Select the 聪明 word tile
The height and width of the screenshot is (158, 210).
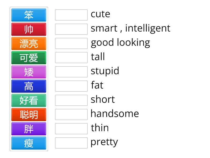[x=29, y=115]
